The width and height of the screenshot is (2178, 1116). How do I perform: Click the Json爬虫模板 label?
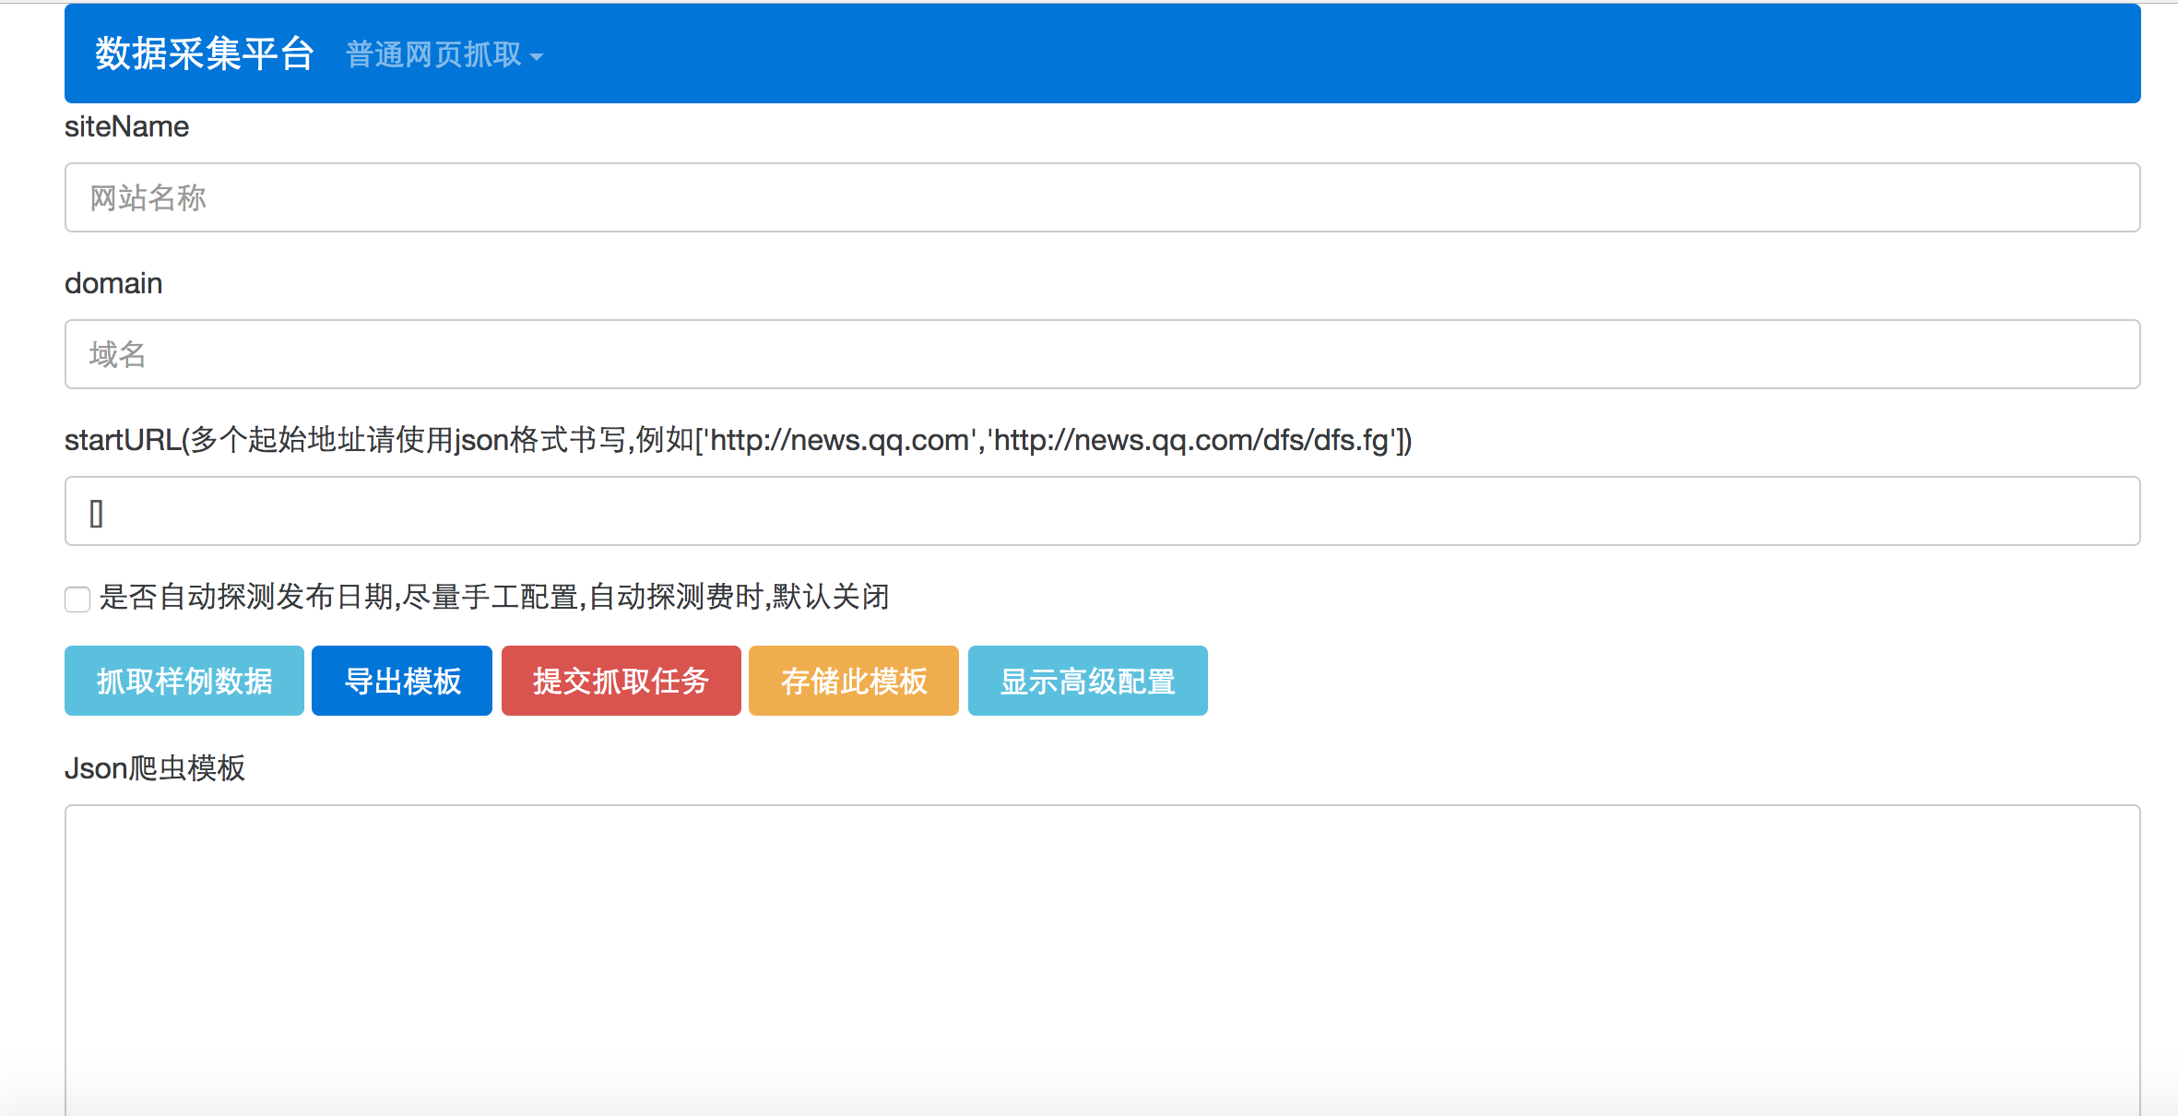[155, 767]
